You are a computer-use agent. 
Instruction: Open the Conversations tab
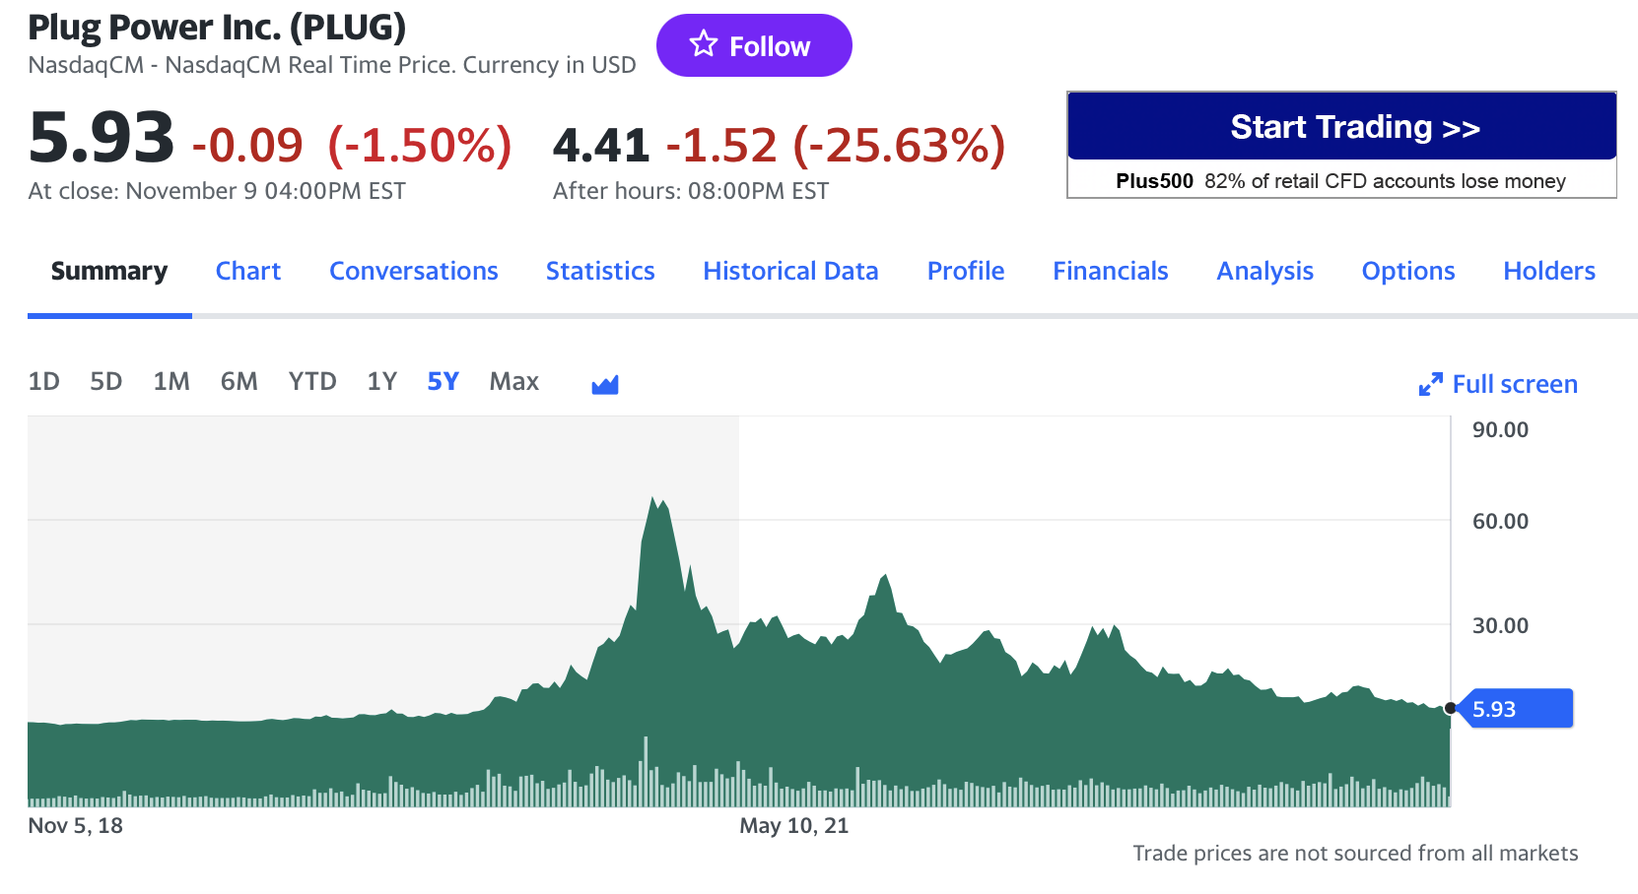[413, 271]
